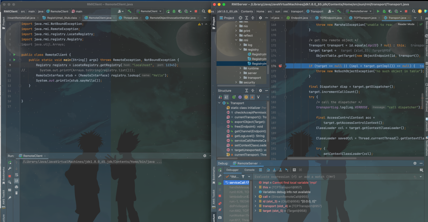Switch to the TCPTransport.java editor tab

pyautogui.click(x=365, y=18)
